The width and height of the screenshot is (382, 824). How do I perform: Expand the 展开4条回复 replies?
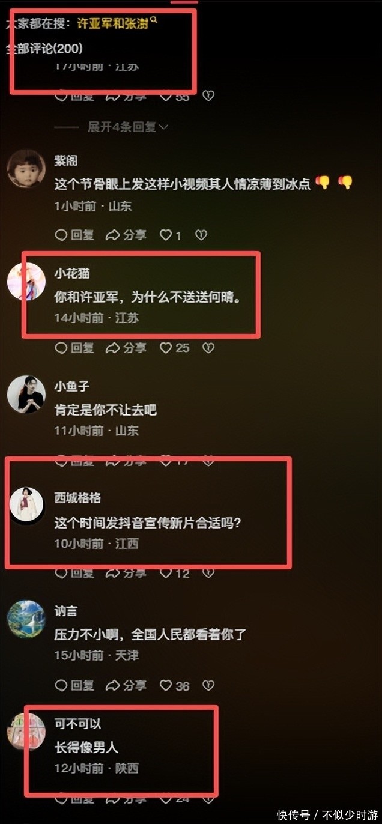point(127,127)
